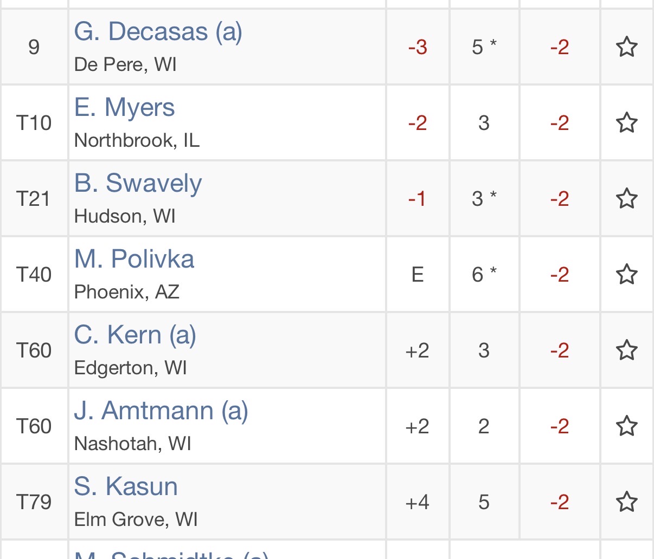654x559 pixels.
Task: Favorite J. Amtmann using the star
Action: coord(626,426)
